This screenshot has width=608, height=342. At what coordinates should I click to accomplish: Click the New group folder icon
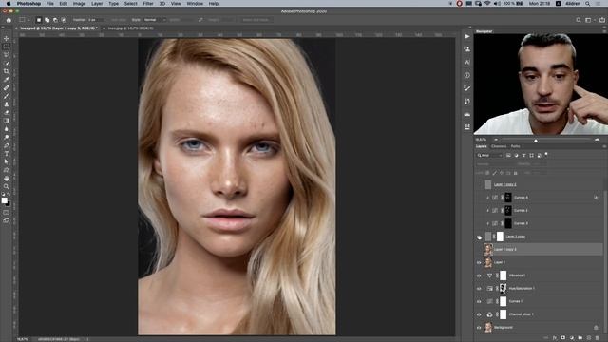click(580, 338)
